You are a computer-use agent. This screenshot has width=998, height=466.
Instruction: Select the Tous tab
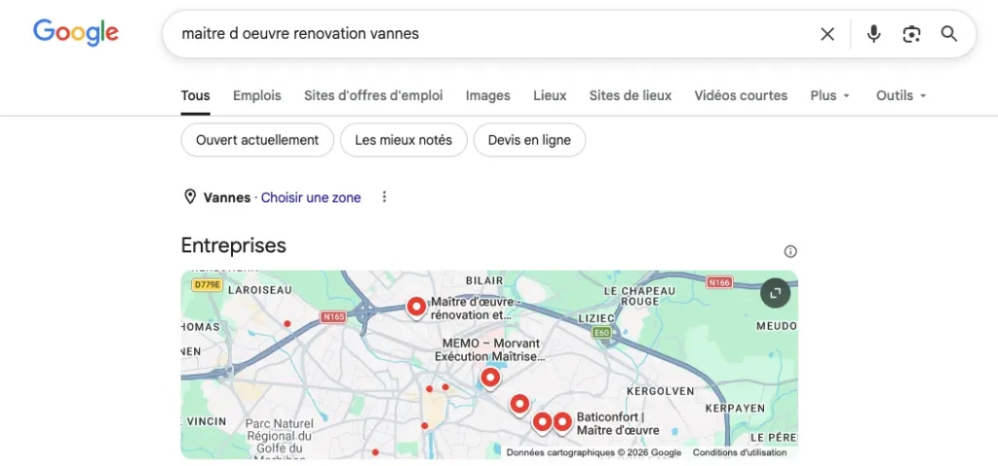point(195,96)
